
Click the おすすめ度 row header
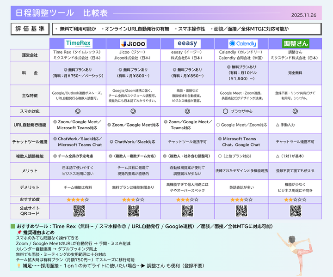(x=30, y=199)
